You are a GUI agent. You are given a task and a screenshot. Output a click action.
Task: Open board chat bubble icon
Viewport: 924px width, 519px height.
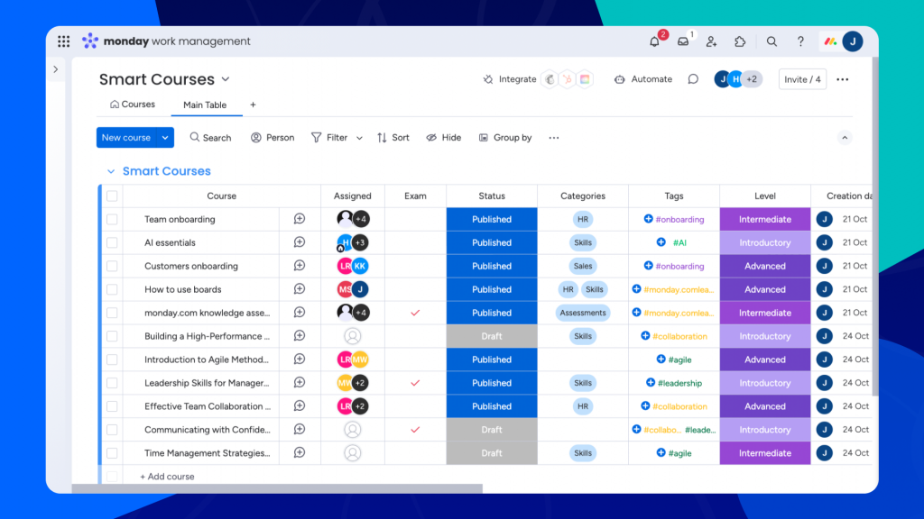(692, 79)
